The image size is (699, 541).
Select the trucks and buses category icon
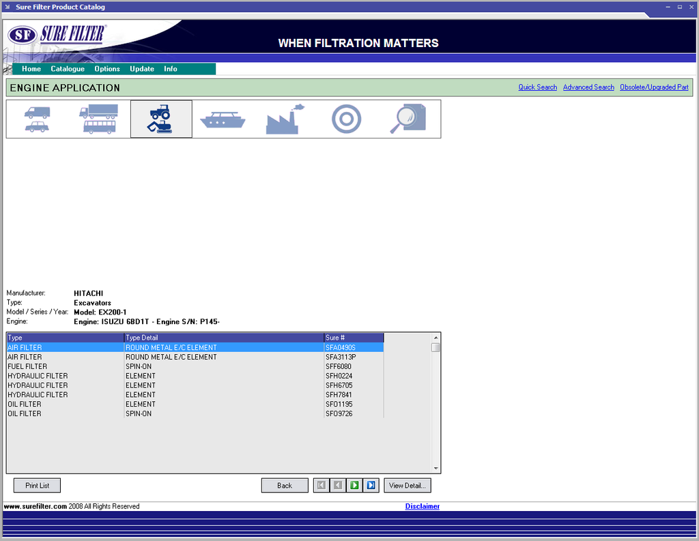99,119
